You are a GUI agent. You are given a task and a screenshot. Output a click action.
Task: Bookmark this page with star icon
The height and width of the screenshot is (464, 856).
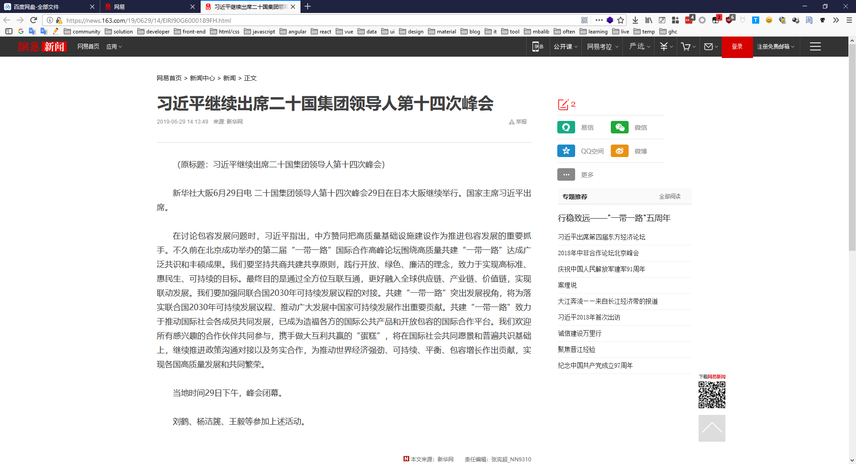pyautogui.click(x=621, y=20)
